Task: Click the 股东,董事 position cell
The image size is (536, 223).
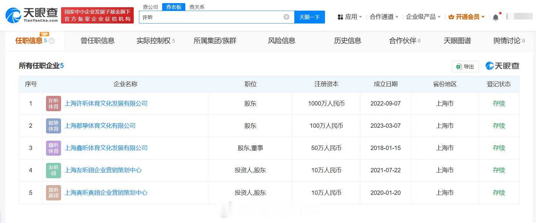Action: [250, 148]
